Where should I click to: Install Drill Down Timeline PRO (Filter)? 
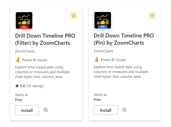coord(27,110)
